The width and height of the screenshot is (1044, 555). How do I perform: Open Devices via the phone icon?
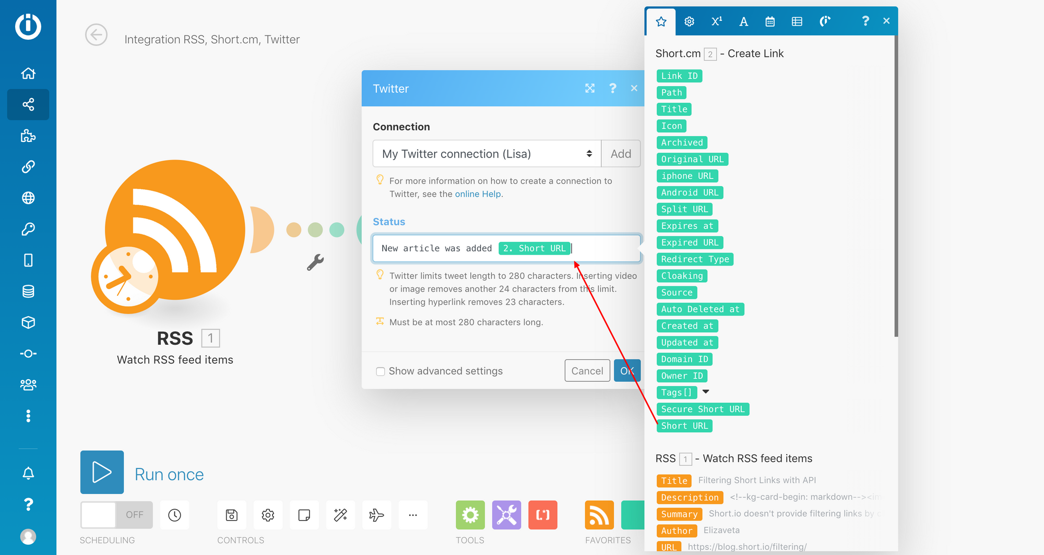point(28,260)
